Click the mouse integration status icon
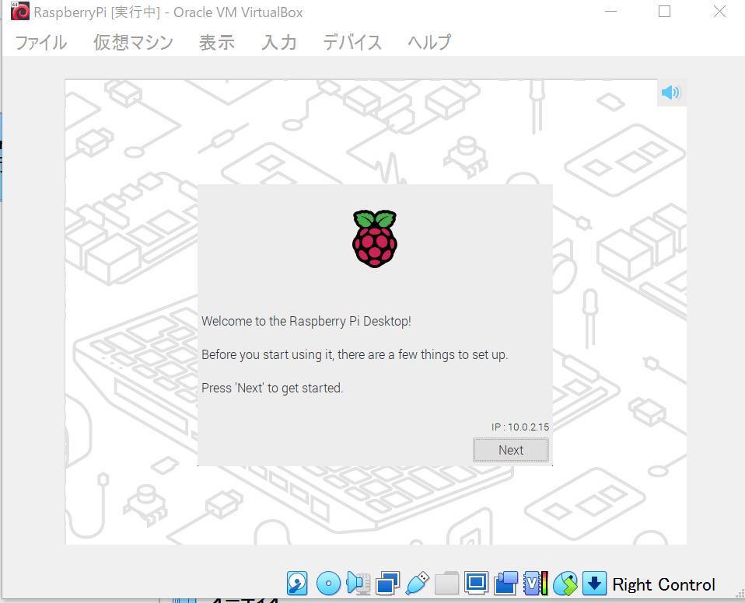This screenshot has height=603, width=745. tap(565, 583)
